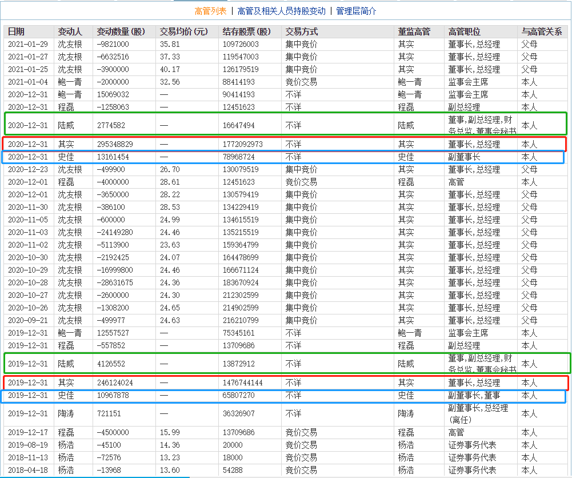The image size is (572, 478).
Task: Select the 2021-01-29 date cell
Action: pos(28,45)
